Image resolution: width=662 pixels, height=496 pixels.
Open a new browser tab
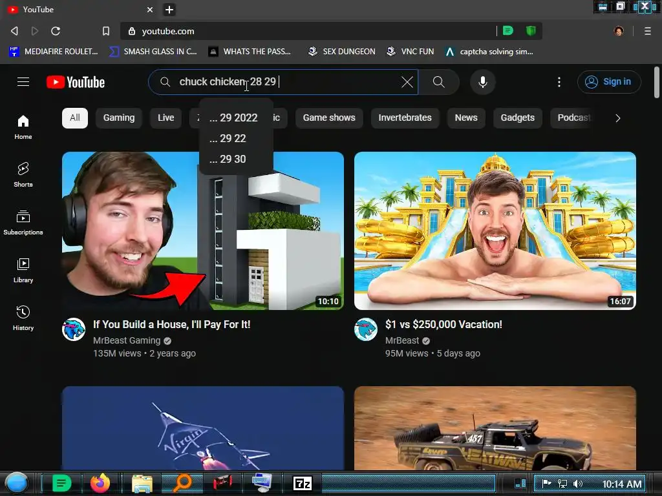[169, 9]
